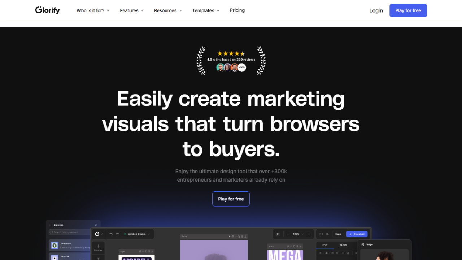Click the Glorify logo in the header
This screenshot has width=462, height=260.
coord(48,10)
